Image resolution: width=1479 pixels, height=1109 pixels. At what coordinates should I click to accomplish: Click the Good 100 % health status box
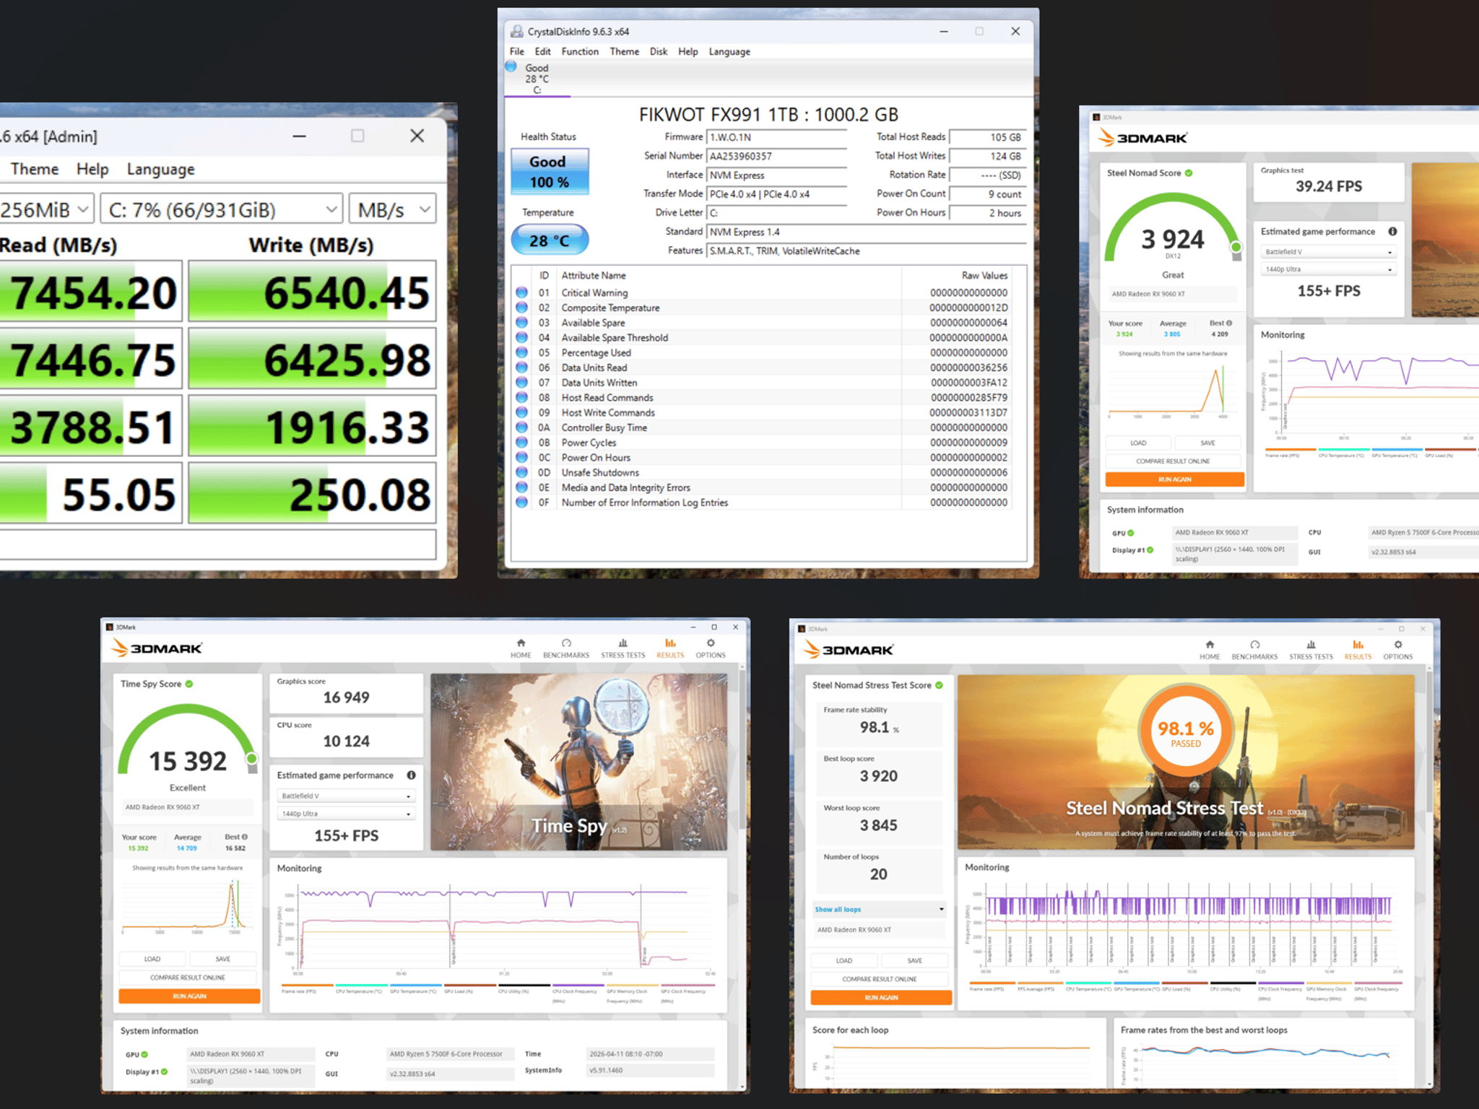pos(550,172)
